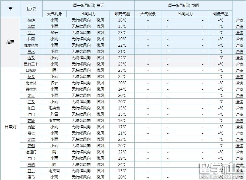The width and height of the screenshot is (246, 180).
Task: View 详情 for the 曲水 row
Action: click(239, 52)
